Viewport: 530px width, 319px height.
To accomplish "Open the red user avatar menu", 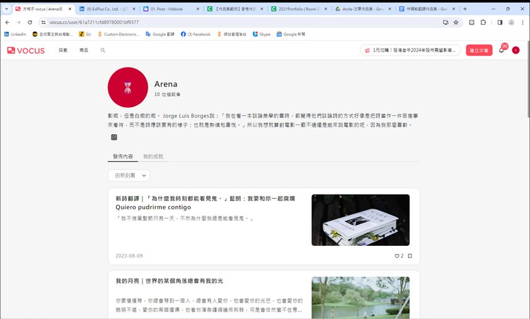I will coord(516,50).
